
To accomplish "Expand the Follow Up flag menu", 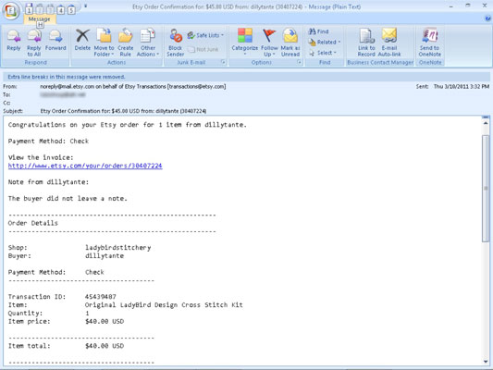I will coord(269,43).
